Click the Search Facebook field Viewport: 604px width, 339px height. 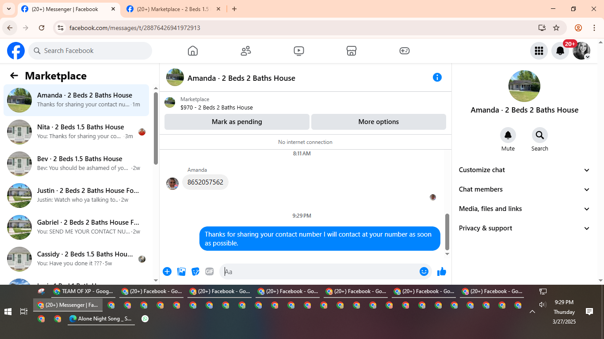pyautogui.click(x=90, y=51)
